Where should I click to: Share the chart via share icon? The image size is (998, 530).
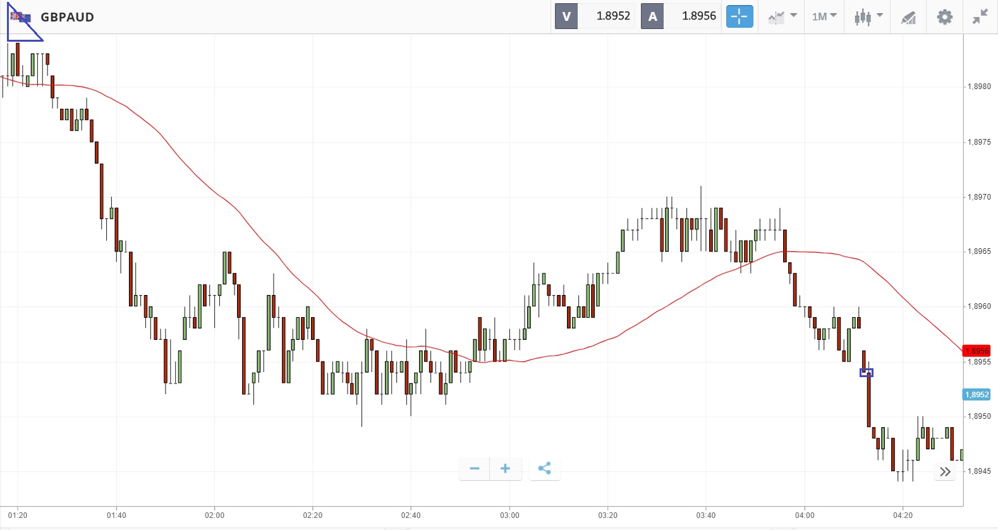tap(544, 469)
